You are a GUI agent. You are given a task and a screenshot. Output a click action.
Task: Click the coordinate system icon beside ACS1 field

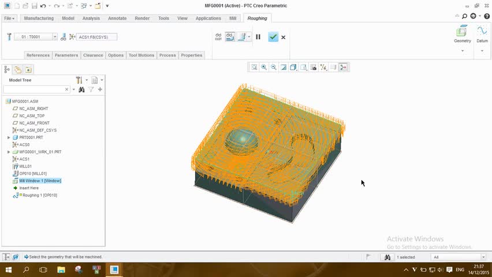pyautogui.click(x=72, y=37)
